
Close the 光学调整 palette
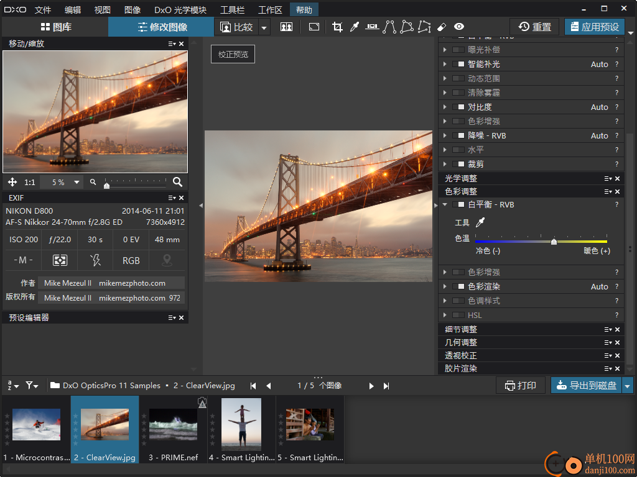tap(617, 178)
